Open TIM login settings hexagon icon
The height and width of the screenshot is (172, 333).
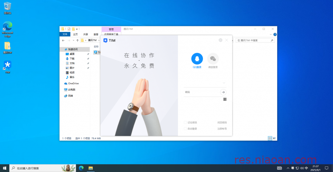(x=220, y=40)
